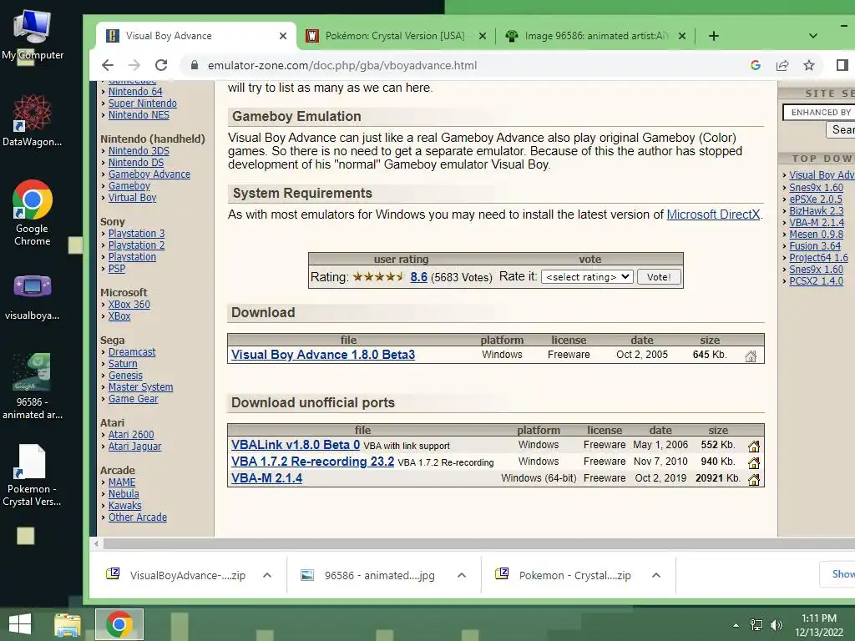The height and width of the screenshot is (641, 855).
Task: Open XBox 360 sidebar link
Action: coord(129,305)
